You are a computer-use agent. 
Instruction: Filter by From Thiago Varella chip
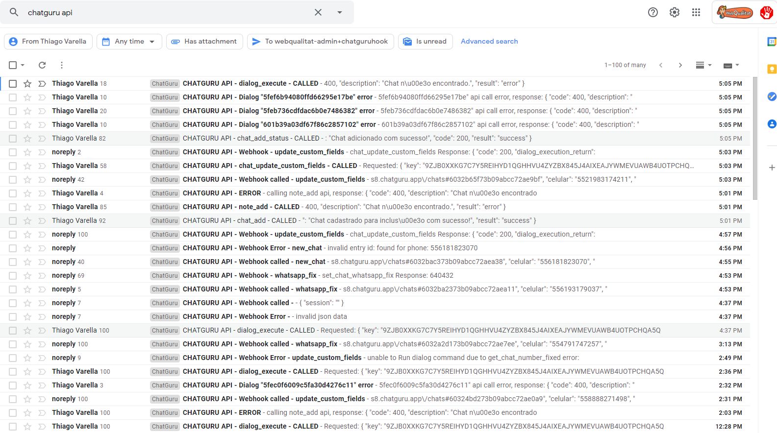[x=48, y=42]
